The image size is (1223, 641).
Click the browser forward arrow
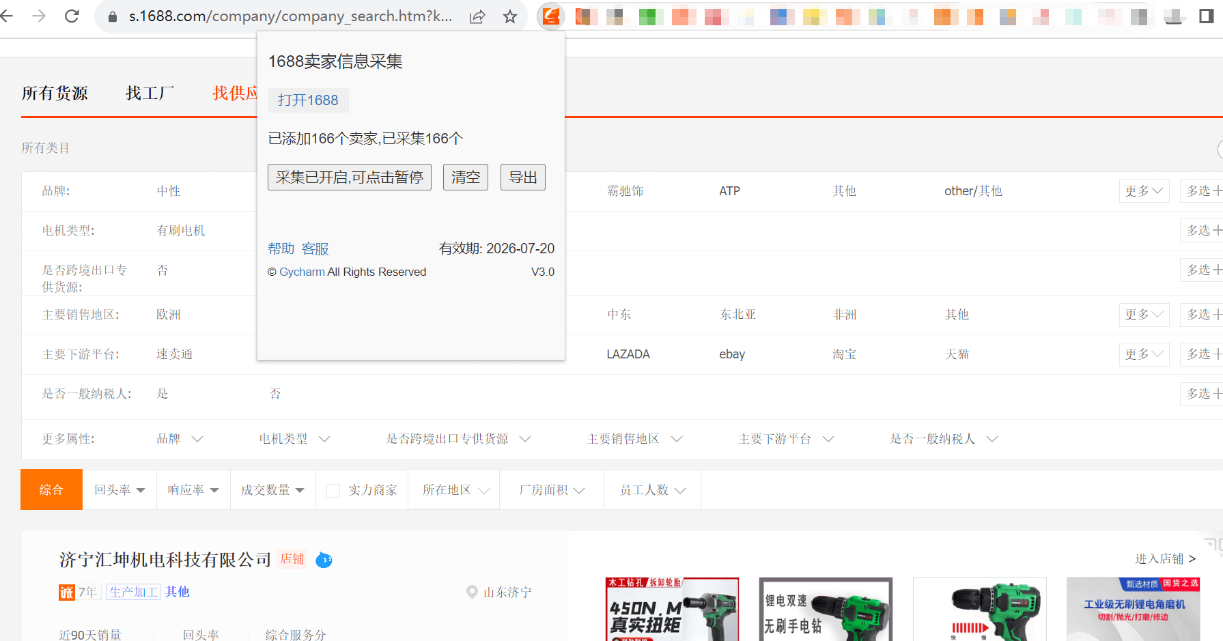click(39, 16)
